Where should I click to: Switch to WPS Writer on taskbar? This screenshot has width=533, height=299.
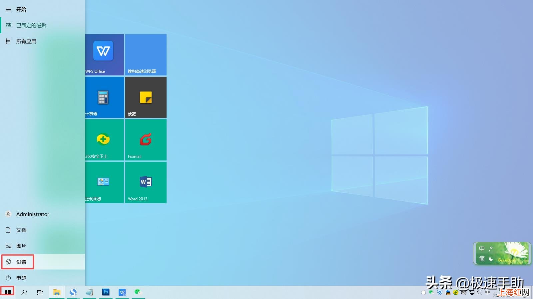[122, 292]
